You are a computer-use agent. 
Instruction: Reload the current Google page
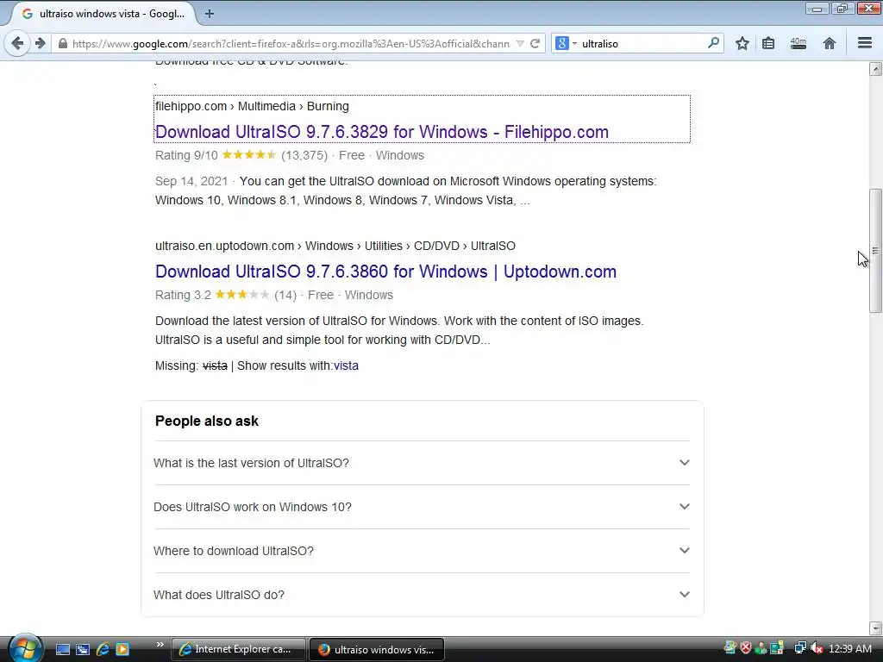535,43
